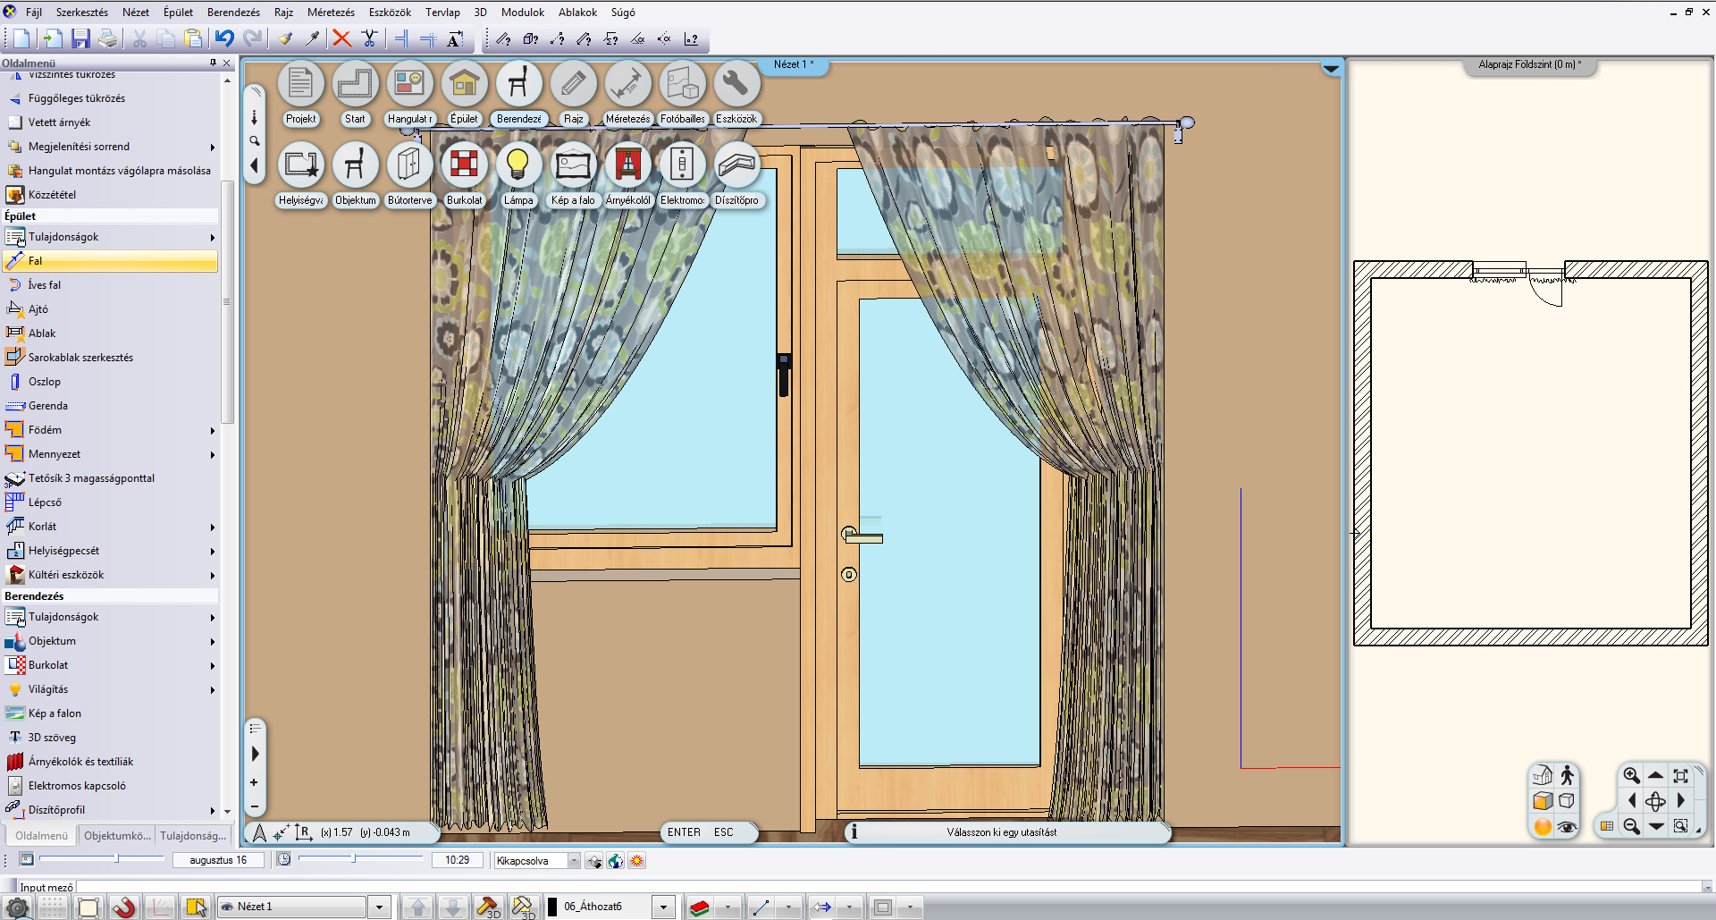Toggle the grid dots button in bottom bar
The width and height of the screenshot is (1716, 920).
pyautogui.click(x=53, y=907)
